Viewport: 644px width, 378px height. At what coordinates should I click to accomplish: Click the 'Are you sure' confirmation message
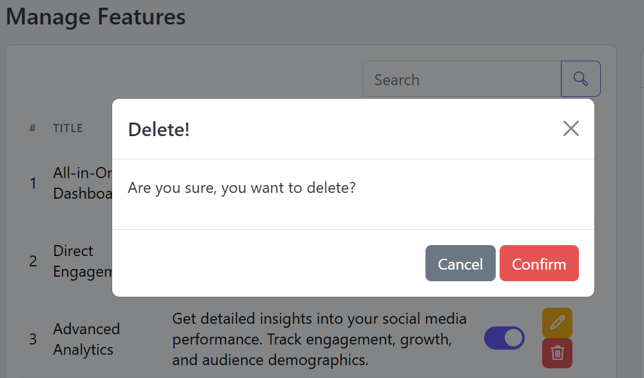click(242, 188)
